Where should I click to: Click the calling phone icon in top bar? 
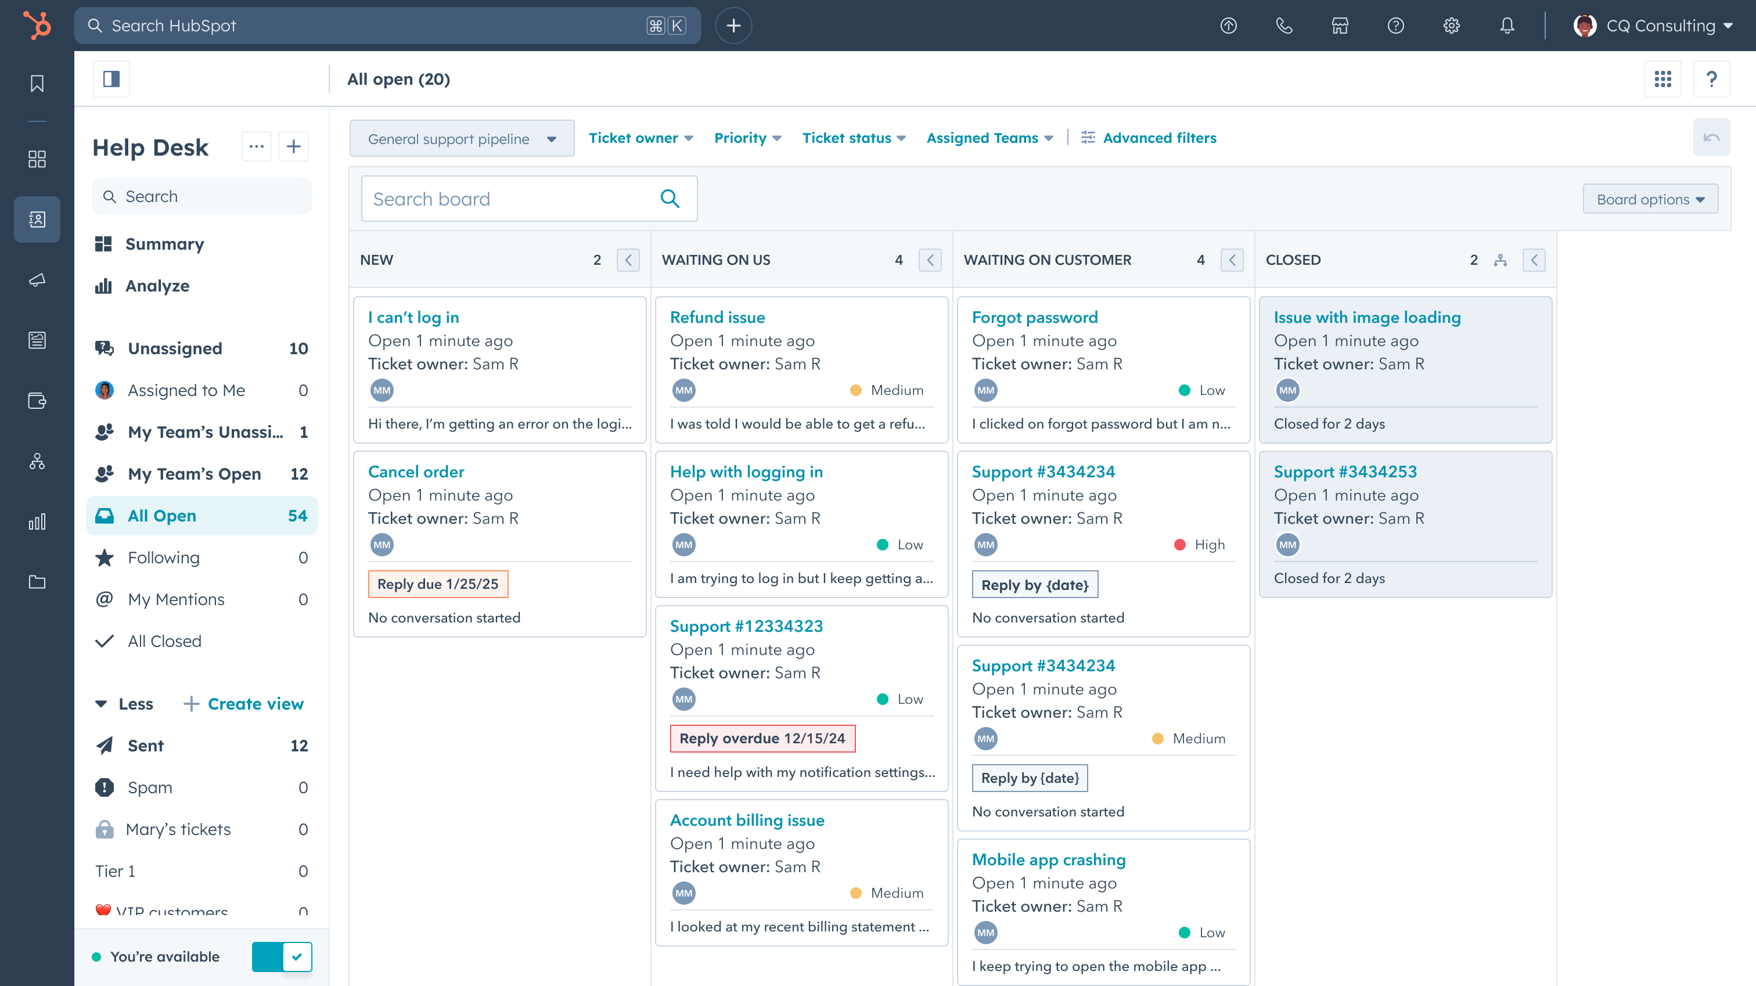(1284, 25)
